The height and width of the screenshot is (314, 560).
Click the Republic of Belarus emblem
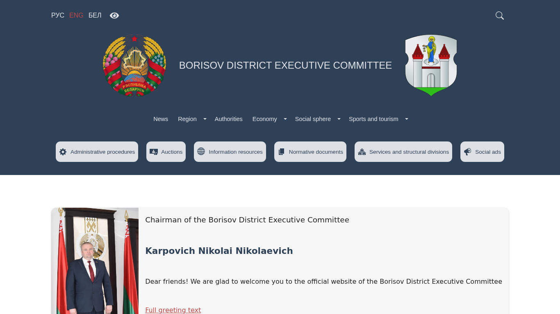[134, 65]
